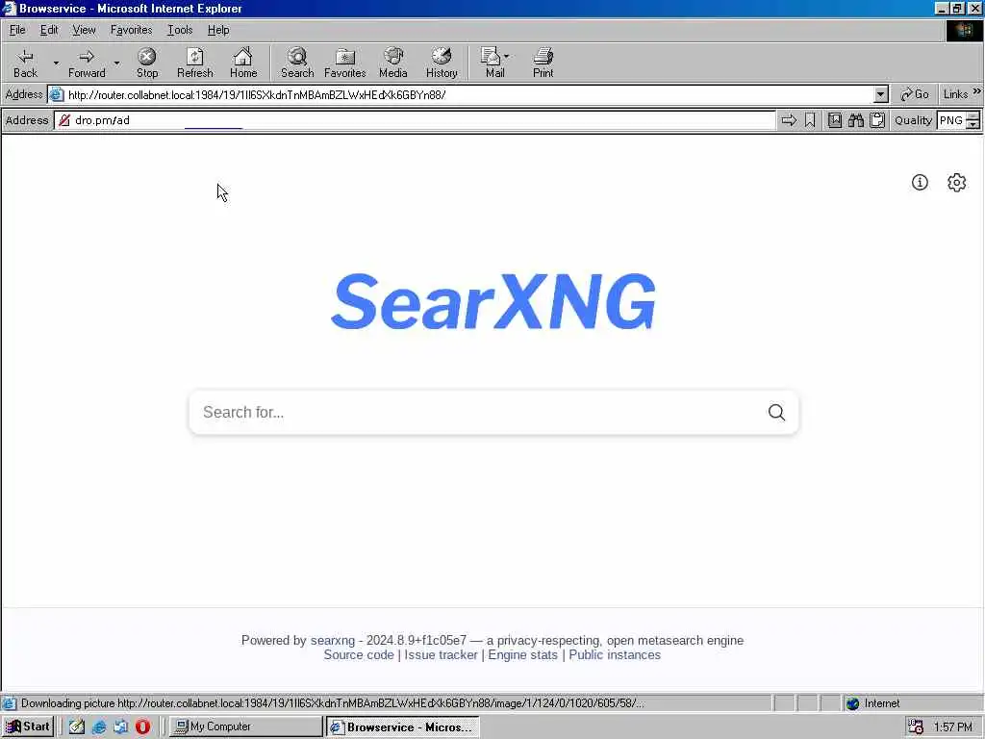
Task: Open the Edit menu
Action: [x=49, y=30]
